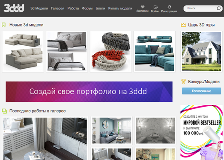Image resolution: width=224 pixels, height=160 pixels.
Task: Click the Войти login icon
Action: [x=155, y=7]
